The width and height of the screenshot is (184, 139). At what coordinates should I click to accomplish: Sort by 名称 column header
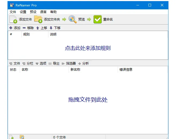click(44, 70)
